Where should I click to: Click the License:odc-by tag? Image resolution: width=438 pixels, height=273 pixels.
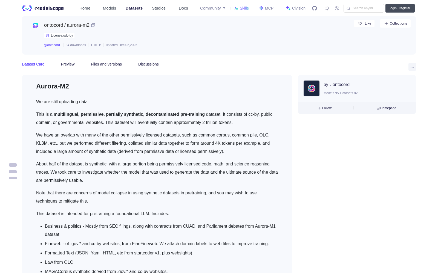(59, 35)
